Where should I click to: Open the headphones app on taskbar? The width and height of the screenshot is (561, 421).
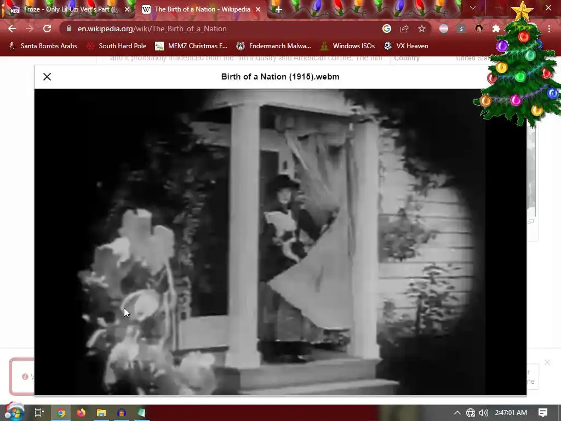(121, 413)
